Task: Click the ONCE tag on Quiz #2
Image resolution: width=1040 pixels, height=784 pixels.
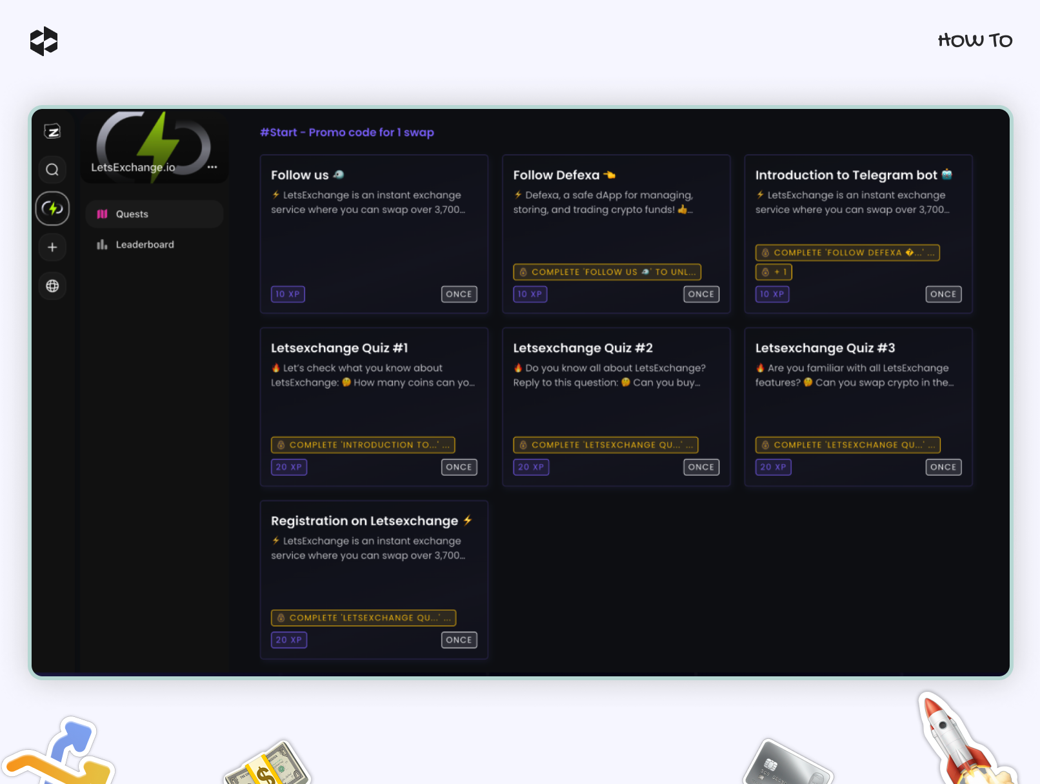Action: (701, 467)
